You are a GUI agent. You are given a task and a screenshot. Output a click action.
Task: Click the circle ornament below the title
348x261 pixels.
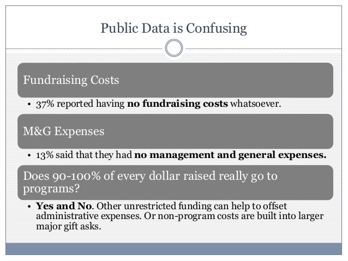[174, 48]
